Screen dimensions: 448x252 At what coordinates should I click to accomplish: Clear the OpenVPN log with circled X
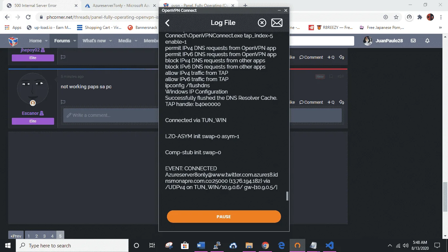point(262,23)
